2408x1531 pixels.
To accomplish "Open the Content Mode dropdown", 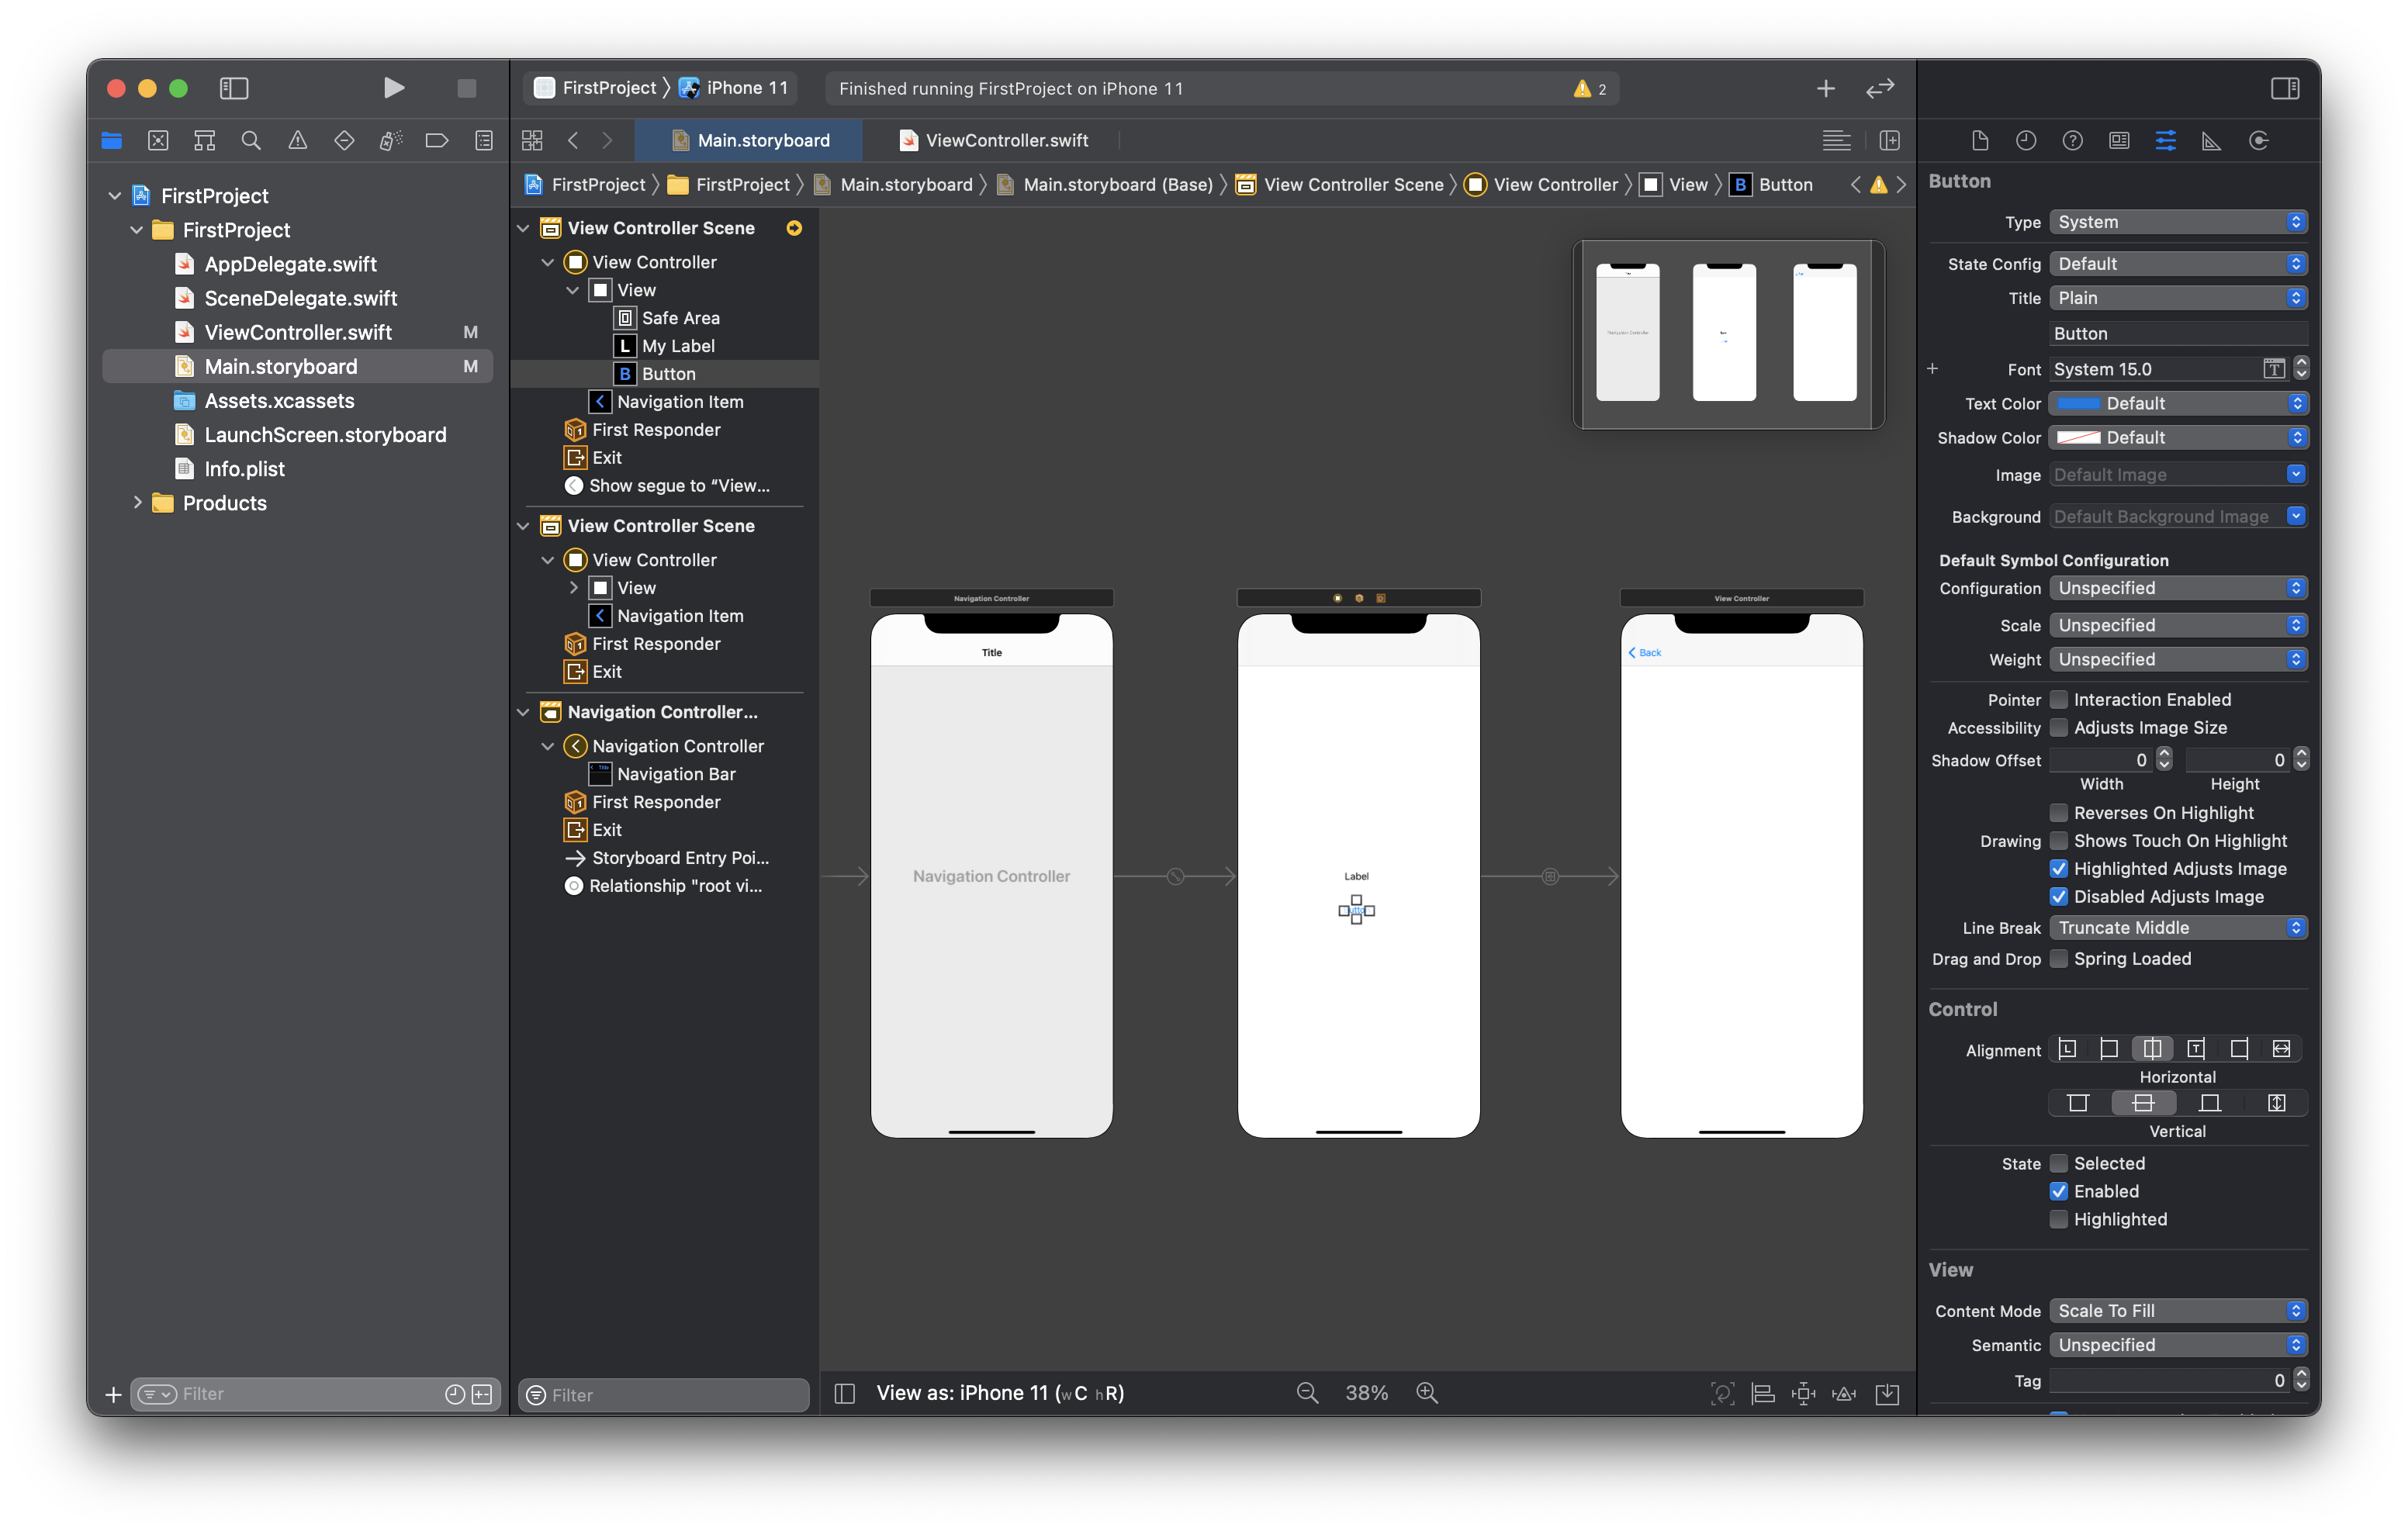I will pos(2178,1311).
